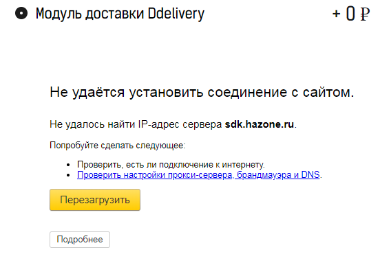This screenshot has width=380, height=263.
Task: Follow the proxy, firewall and DNS settings link
Action: [x=198, y=175]
